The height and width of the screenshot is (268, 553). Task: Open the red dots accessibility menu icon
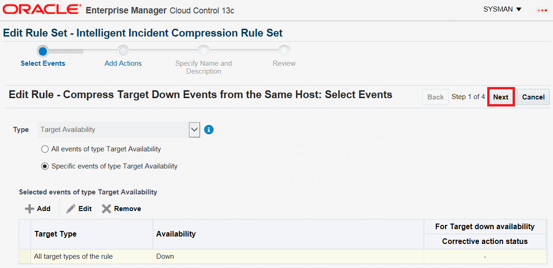tap(542, 10)
